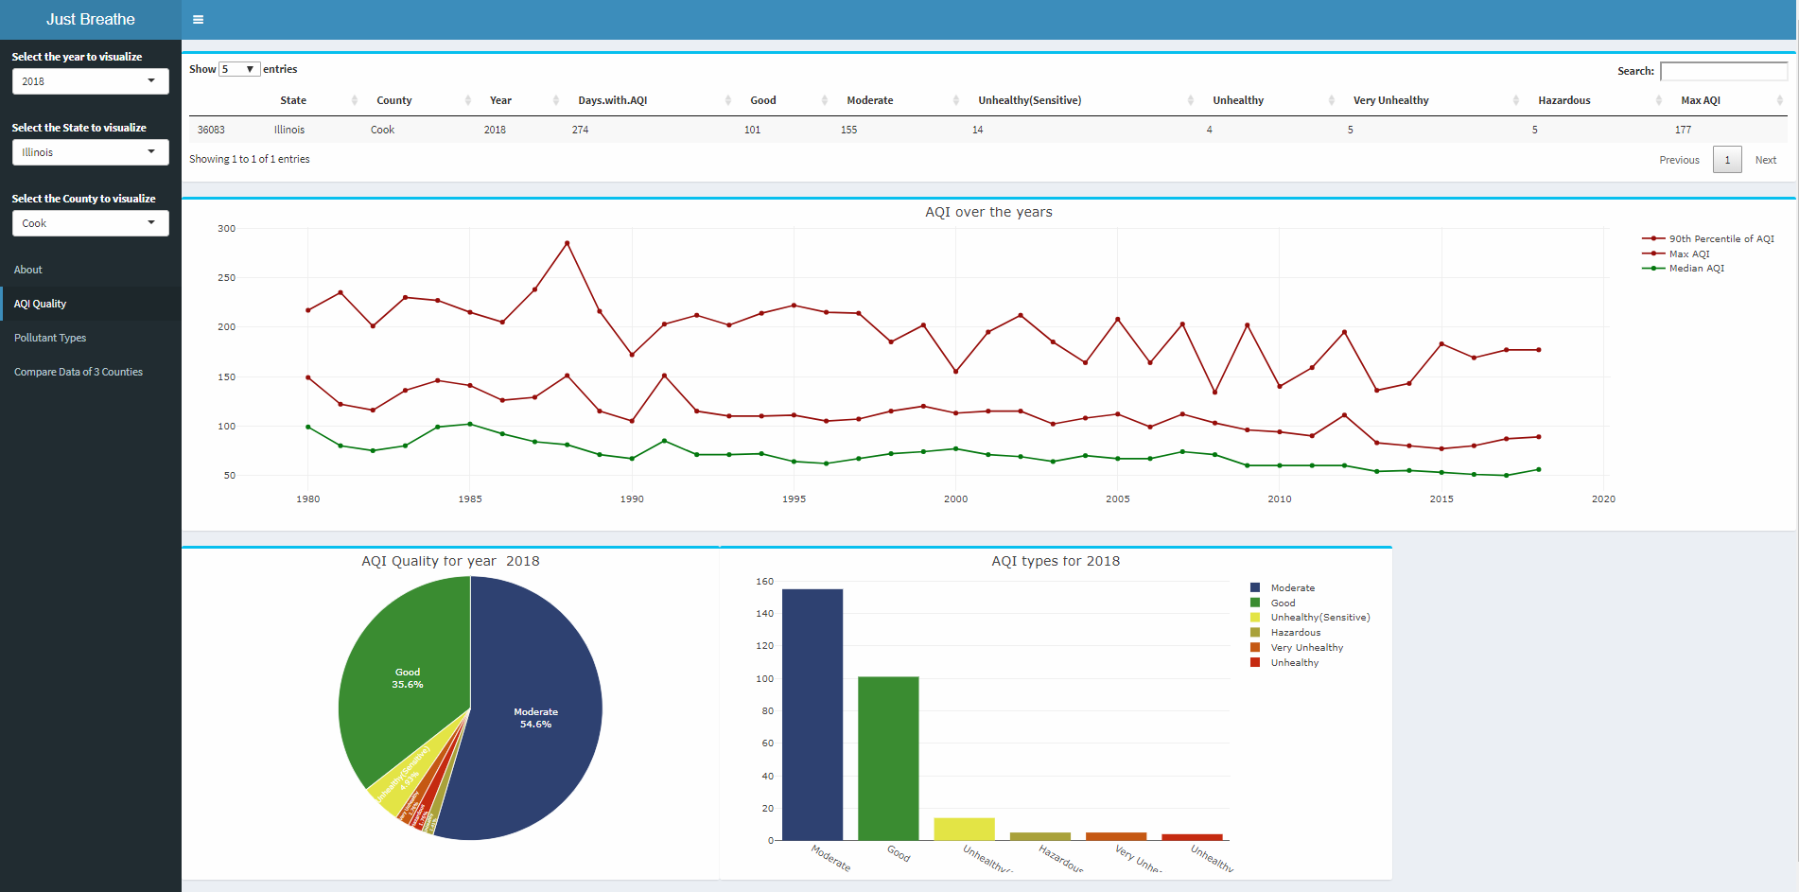Viewport: 1799px width, 892px height.
Task: Click sort arrows on Year column
Action: click(x=556, y=100)
